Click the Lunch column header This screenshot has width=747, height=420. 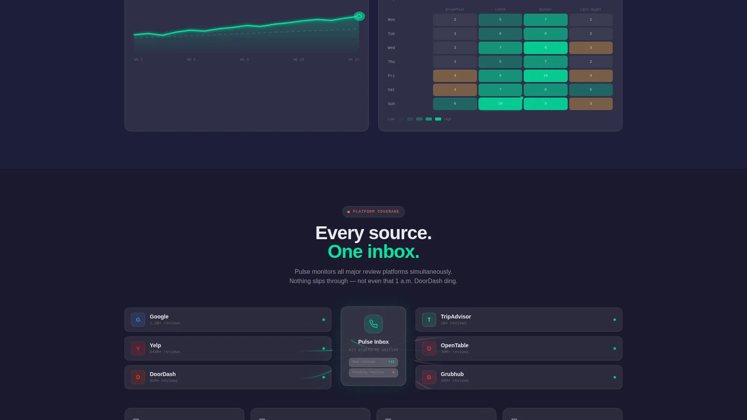[x=500, y=9]
